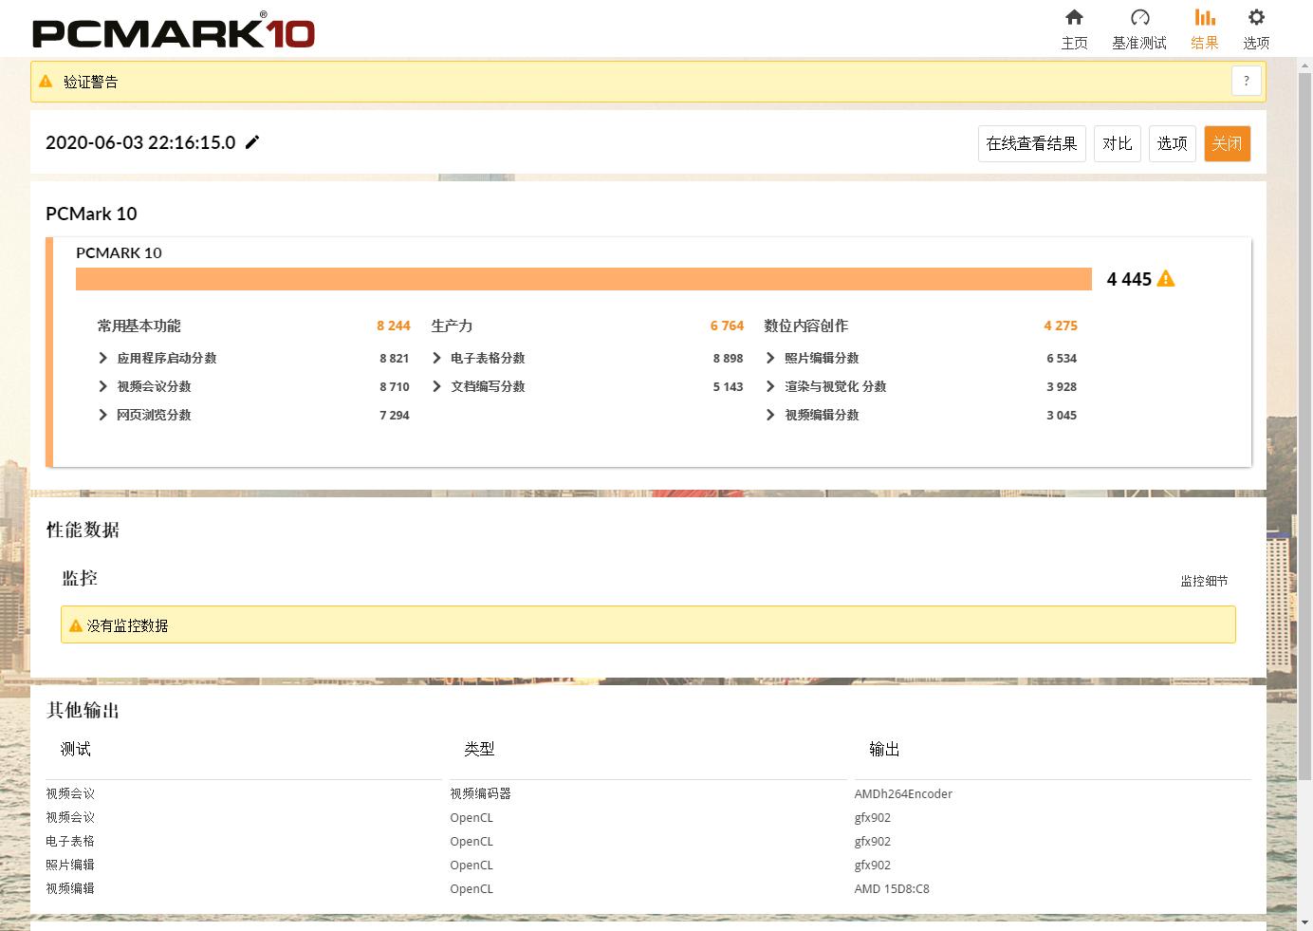
Task: Select the Results (结果) chart icon
Action: pyautogui.click(x=1204, y=18)
